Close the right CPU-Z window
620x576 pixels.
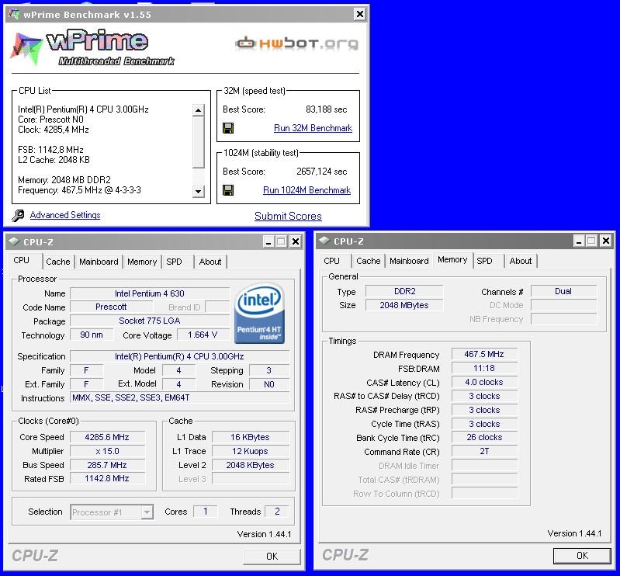(606, 241)
